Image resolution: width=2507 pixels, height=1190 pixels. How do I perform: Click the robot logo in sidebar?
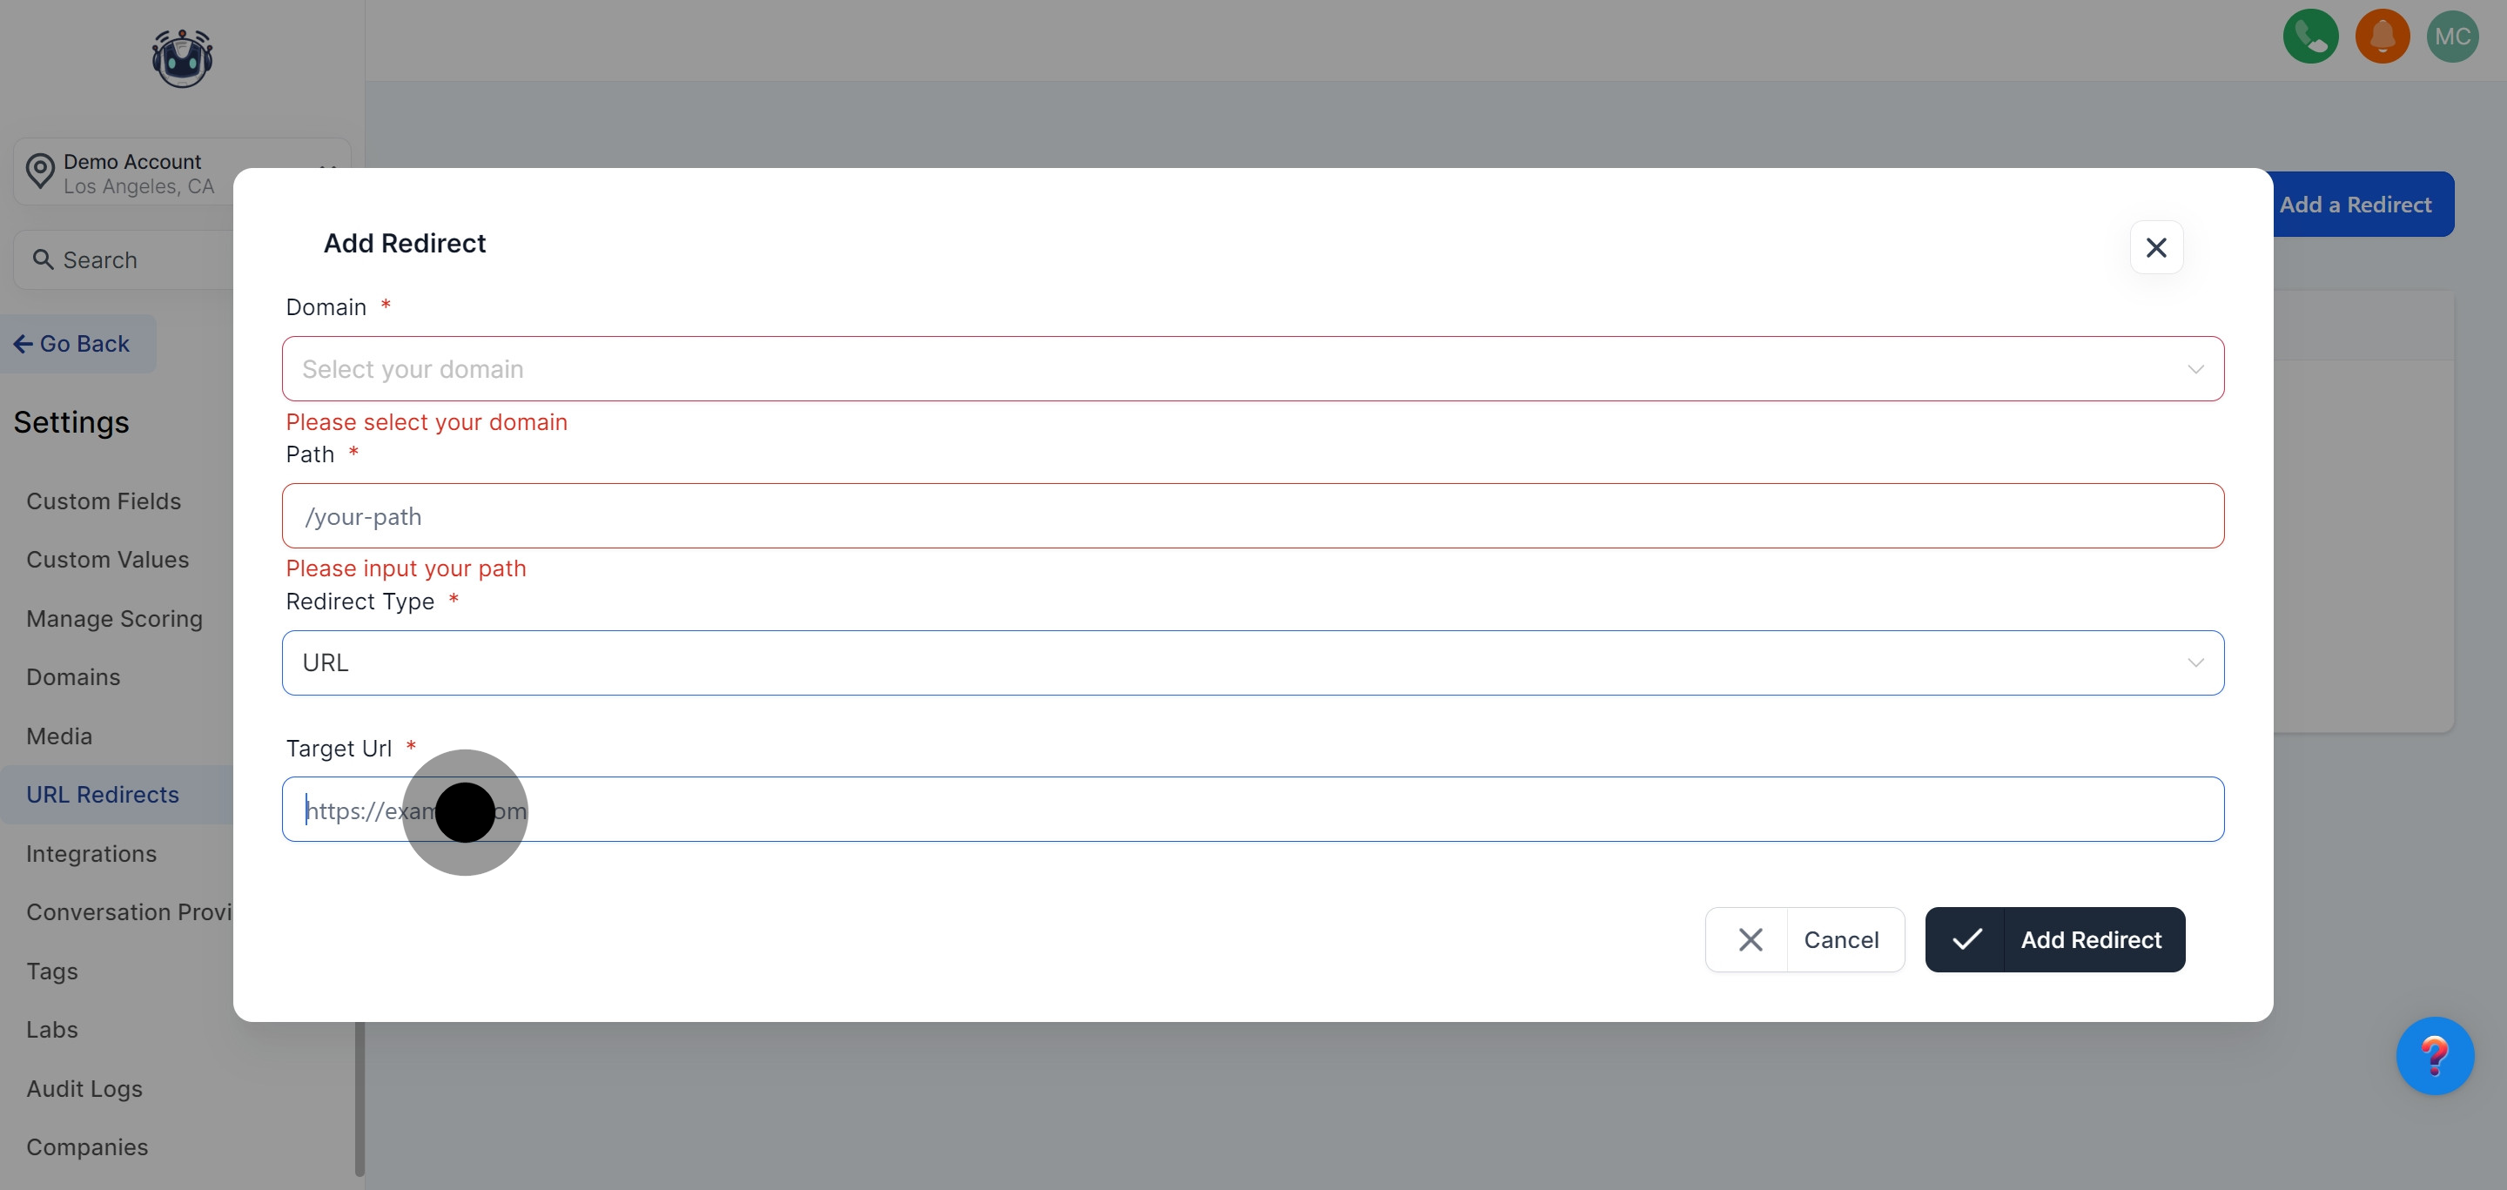182,58
